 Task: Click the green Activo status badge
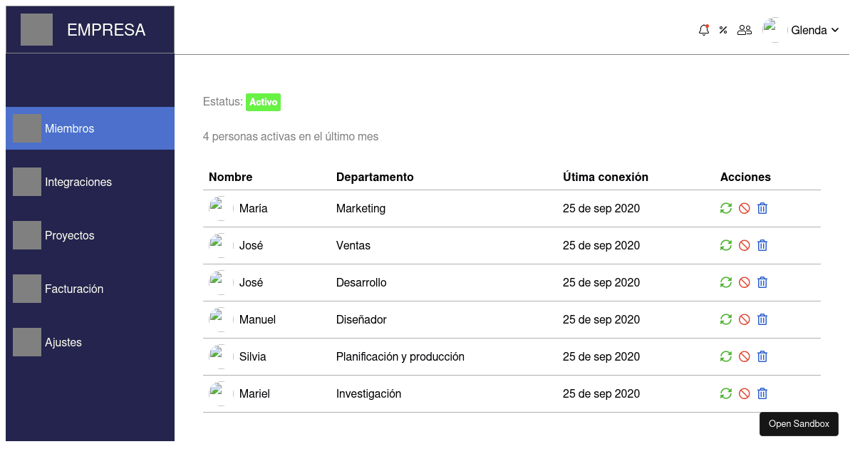[263, 102]
